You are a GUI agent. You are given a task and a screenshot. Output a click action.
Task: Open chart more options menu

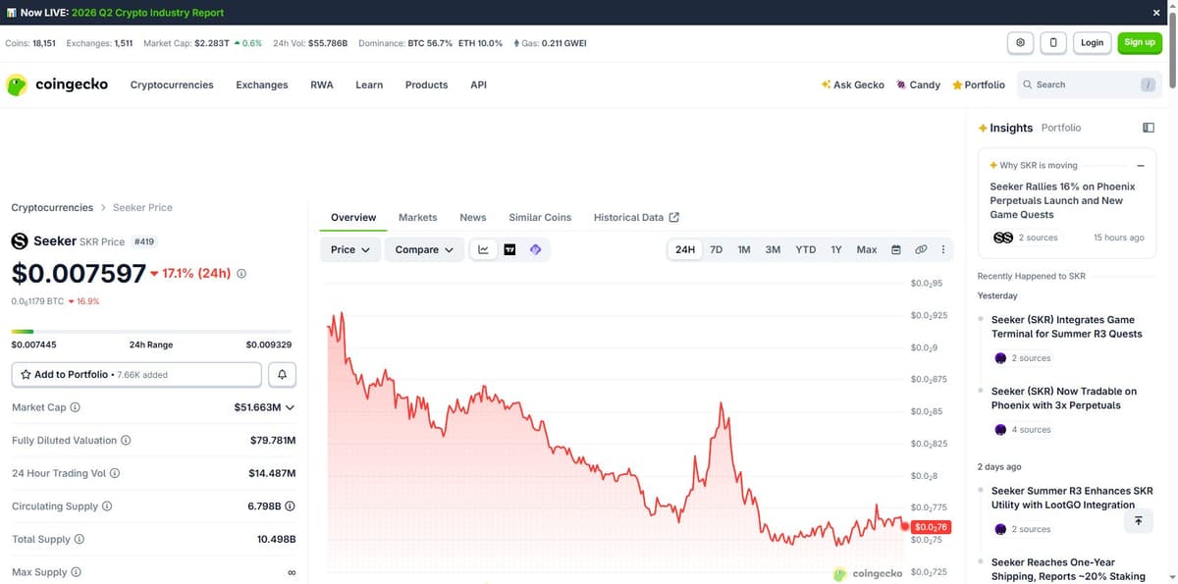(x=943, y=249)
